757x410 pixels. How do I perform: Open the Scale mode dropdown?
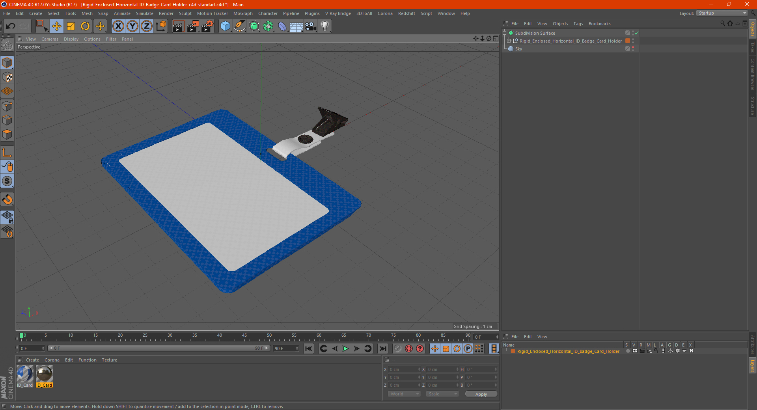442,394
